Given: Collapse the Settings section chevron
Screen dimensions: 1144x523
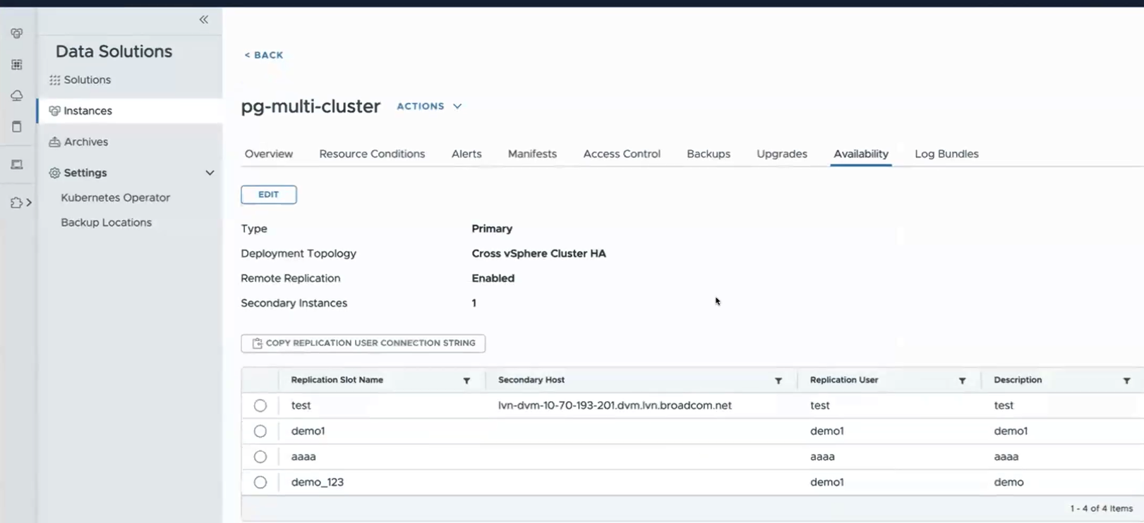Looking at the screenshot, I should pos(210,173).
